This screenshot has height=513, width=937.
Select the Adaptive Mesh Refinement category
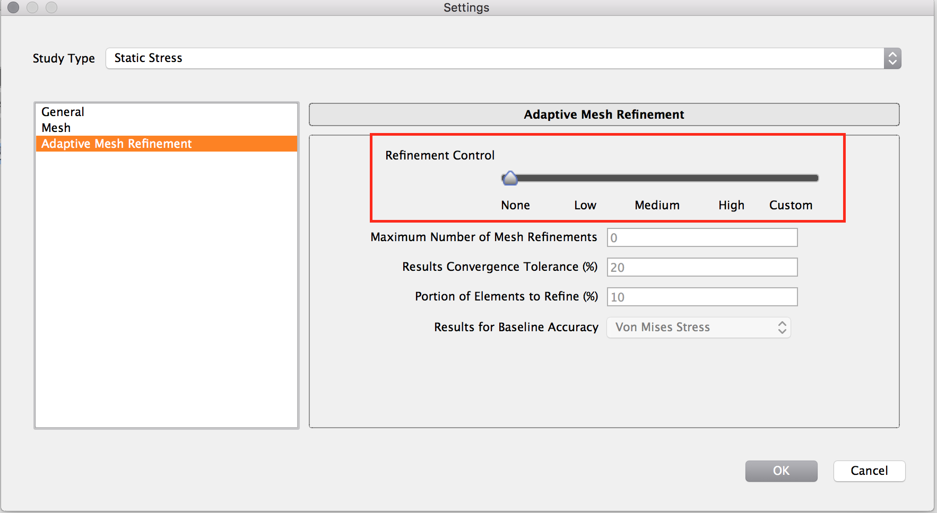coord(117,143)
